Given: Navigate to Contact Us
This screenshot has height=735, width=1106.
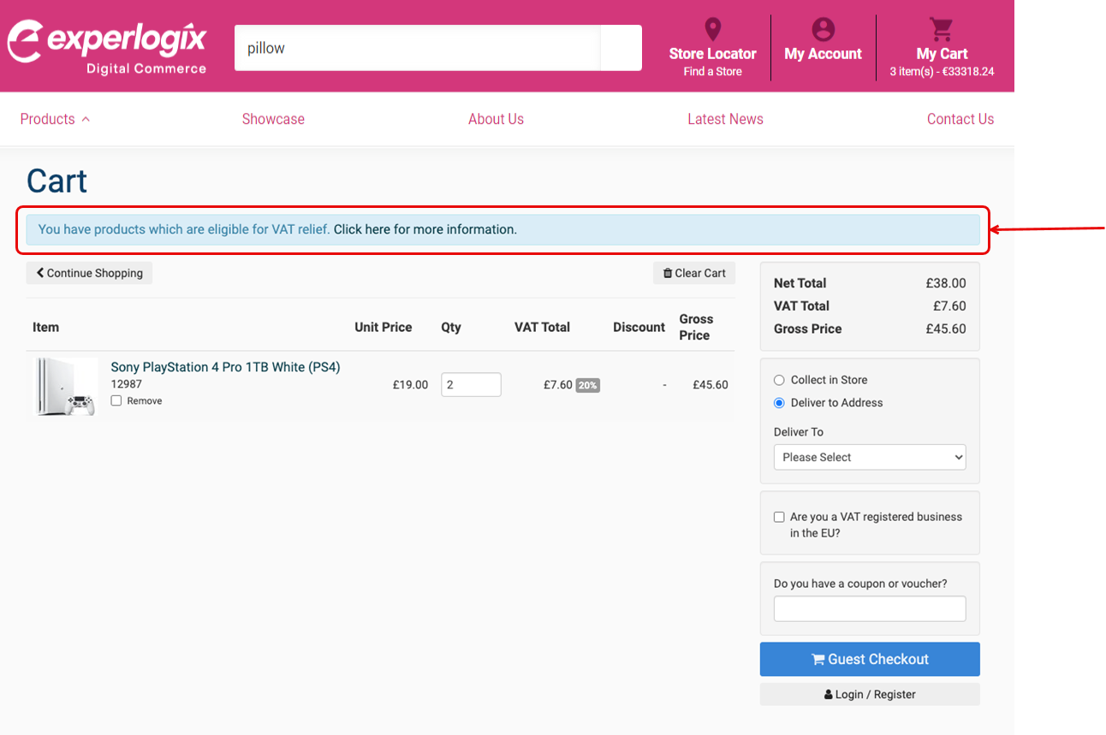Looking at the screenshot, I should coord(960,119).
